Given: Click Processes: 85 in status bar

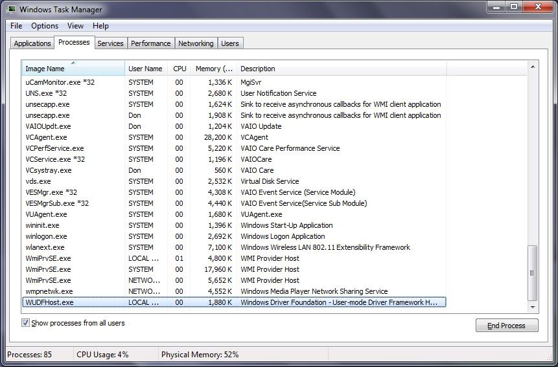Looking at the screenshot, I should (30, 355).
